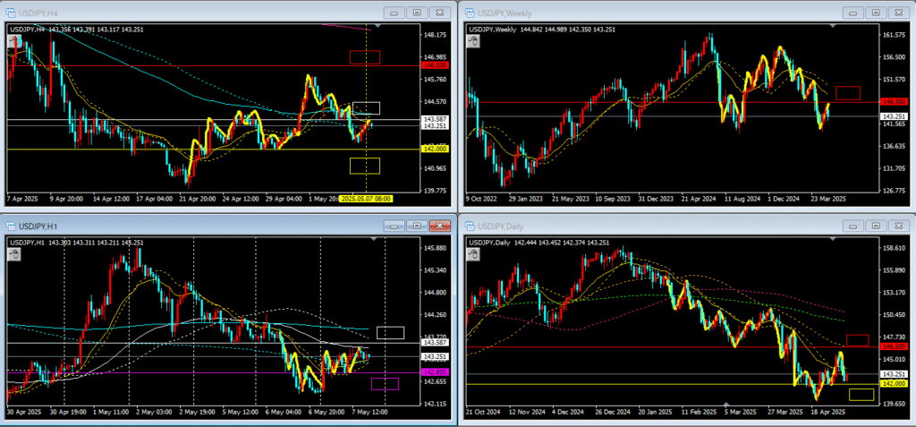
Task: Close the USDJPY,Daily chart window
Action: click(x=898, y=226)
